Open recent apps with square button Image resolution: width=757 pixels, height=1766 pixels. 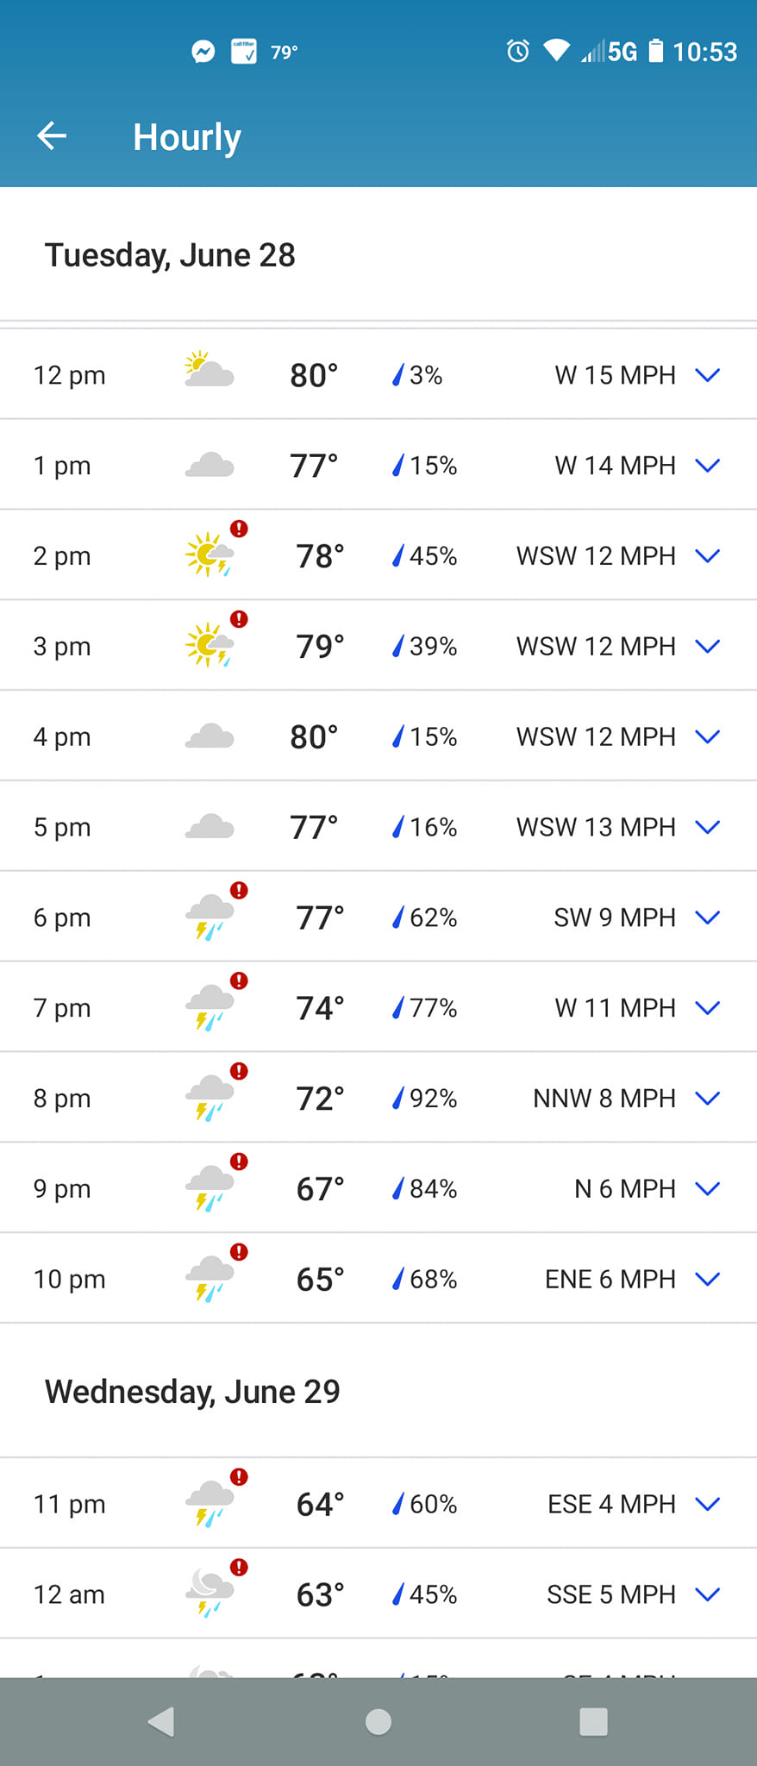[x=593, y=1721]
